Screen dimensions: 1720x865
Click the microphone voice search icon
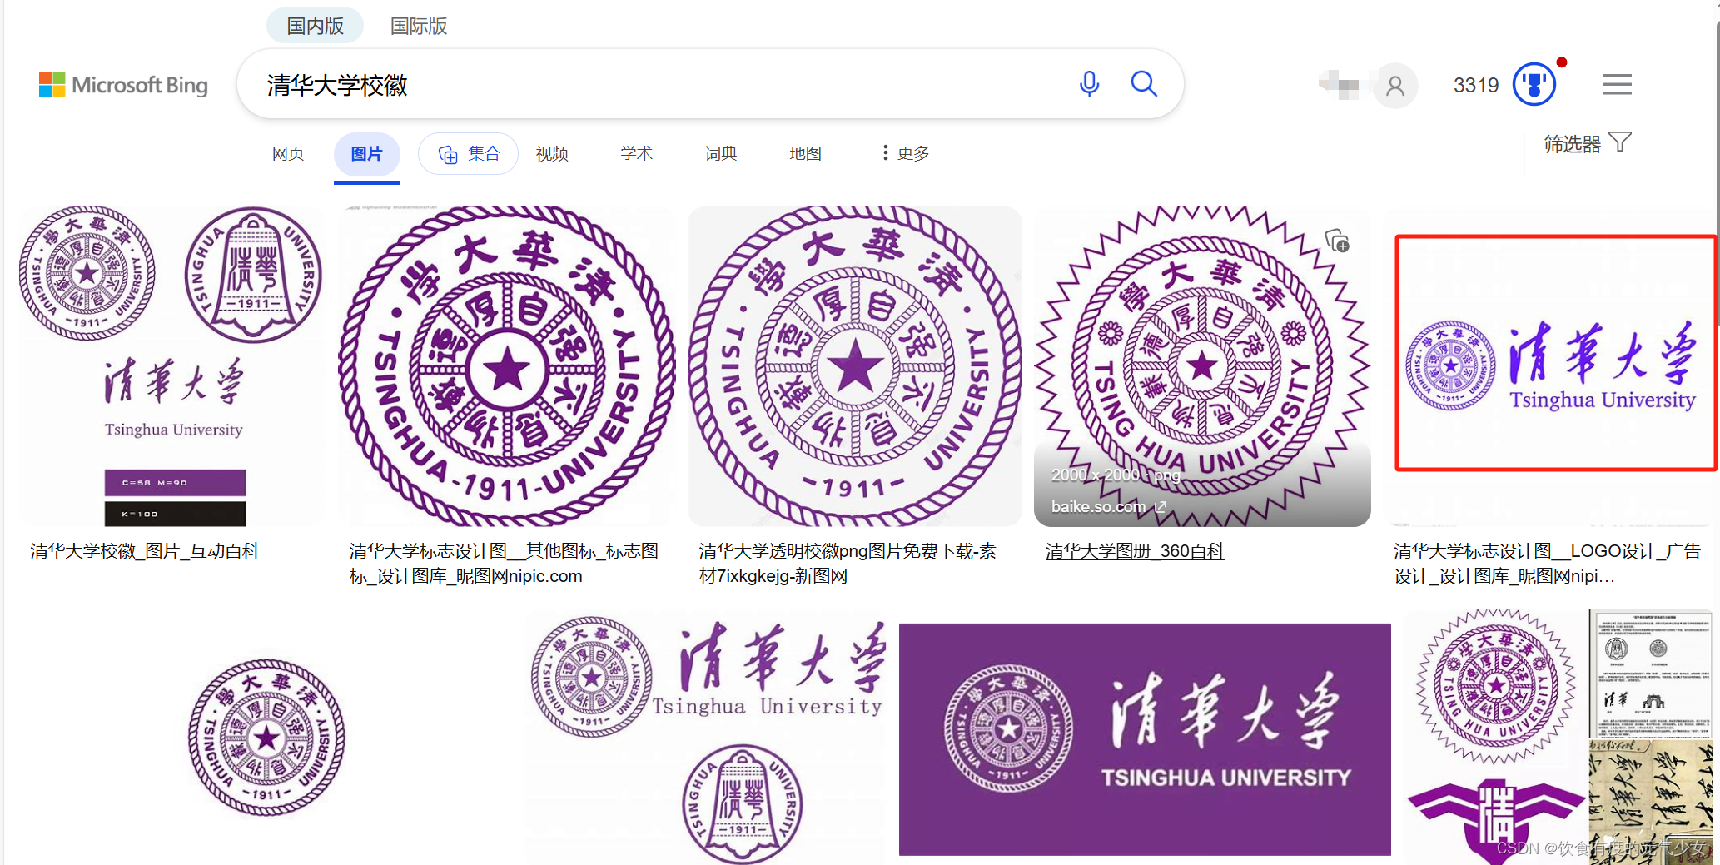pyautogui.click(x=1089, y=84)
